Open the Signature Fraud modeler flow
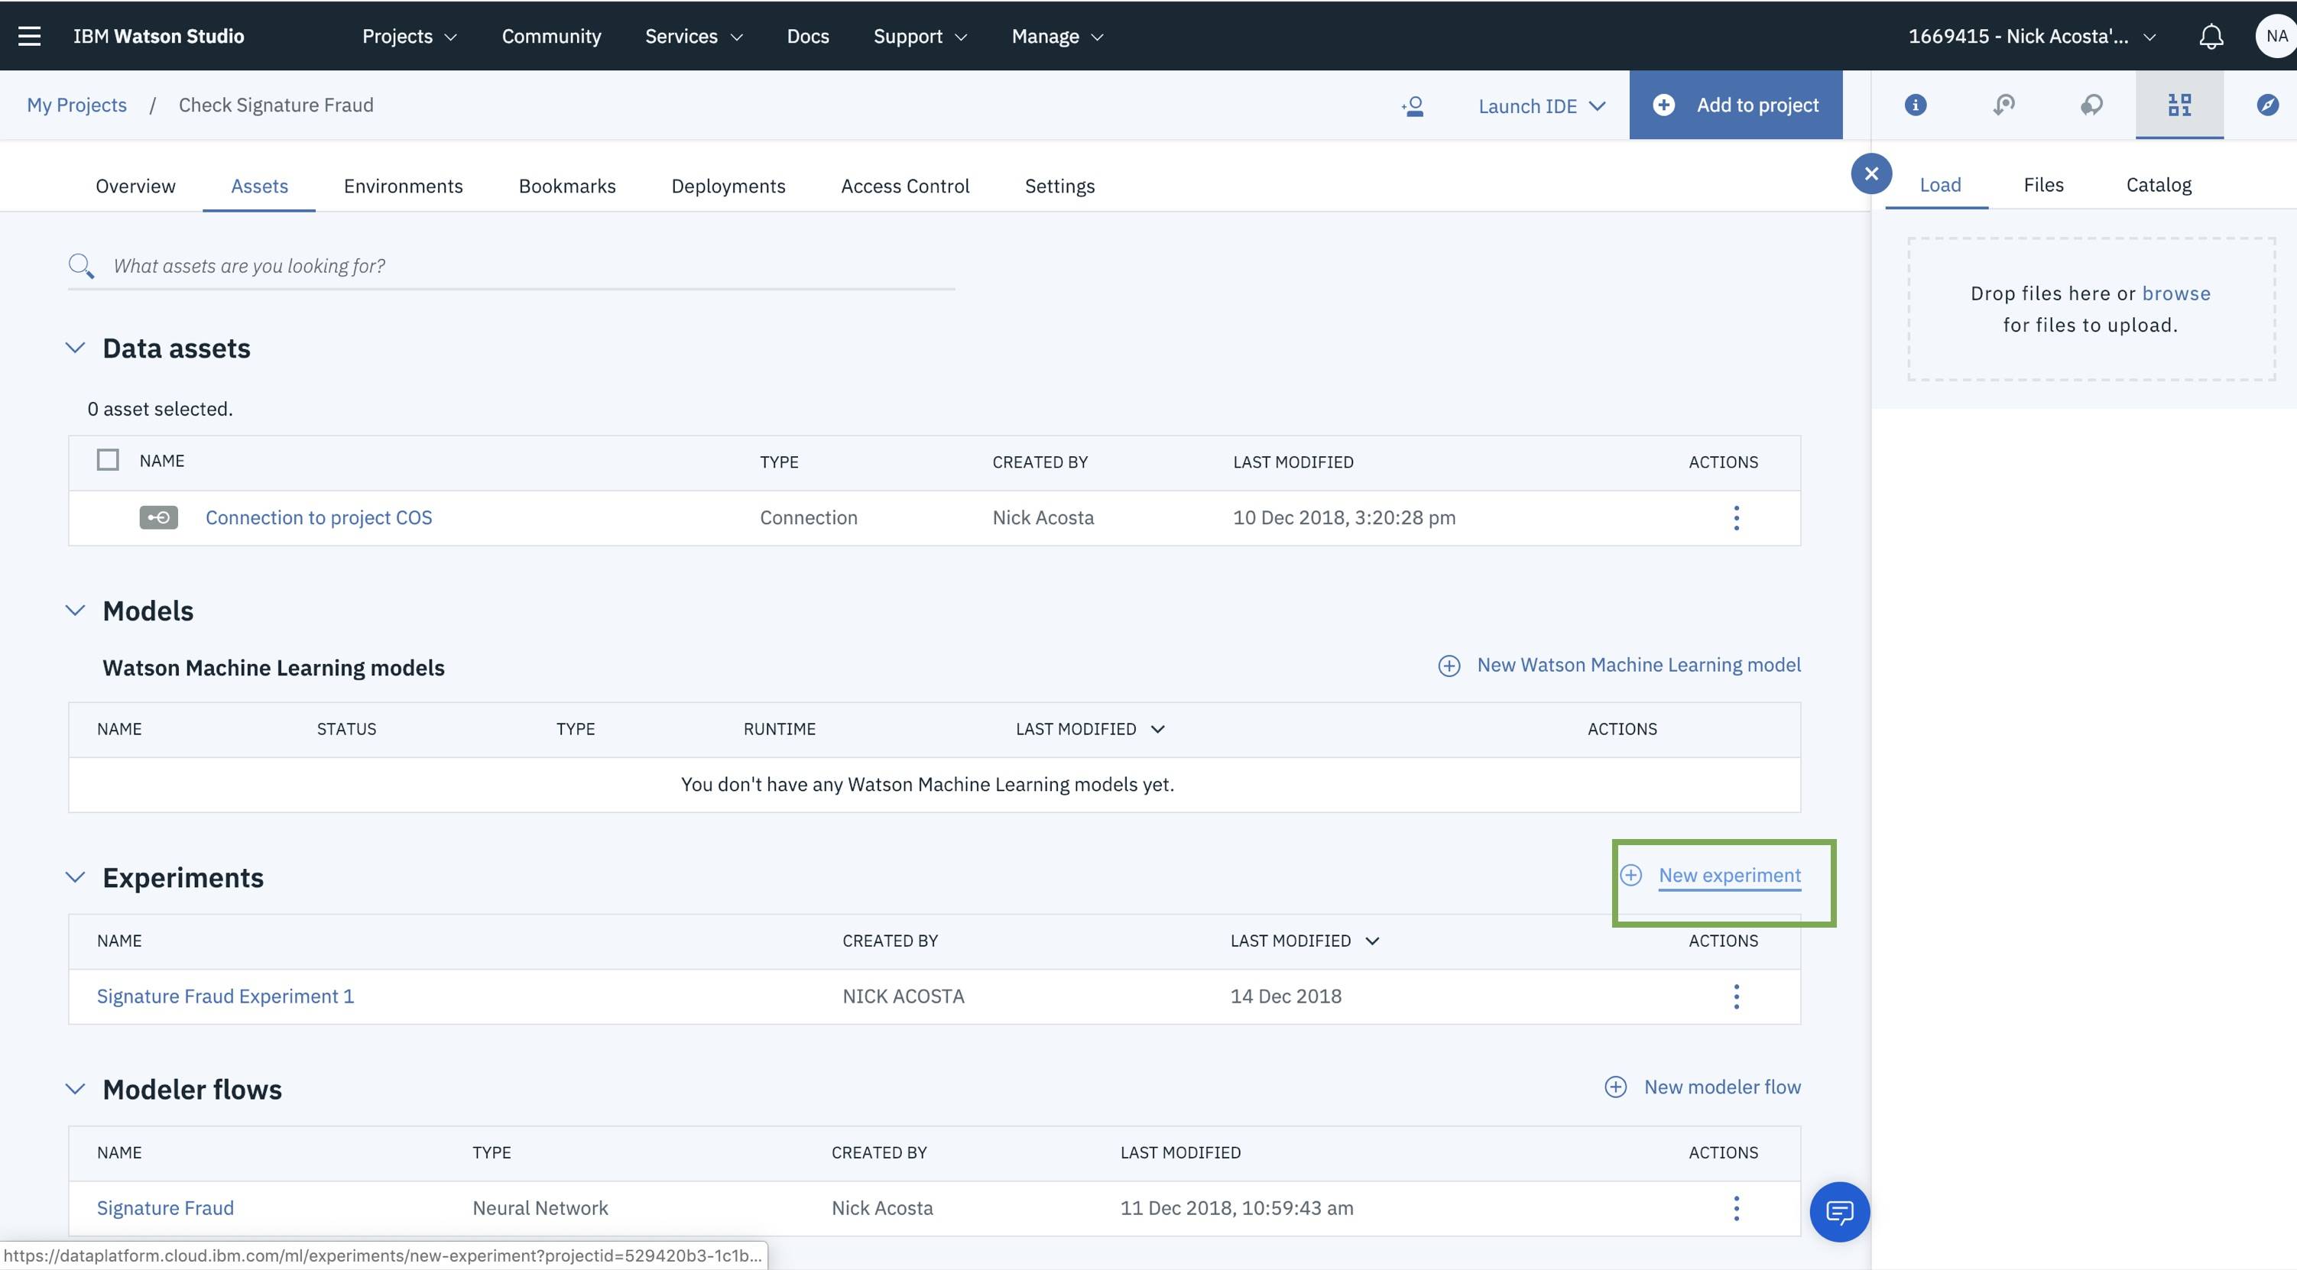Screen dimensions: 2297x1270 coord(165,1207)
